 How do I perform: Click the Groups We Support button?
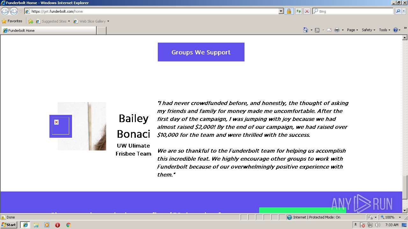201,52
